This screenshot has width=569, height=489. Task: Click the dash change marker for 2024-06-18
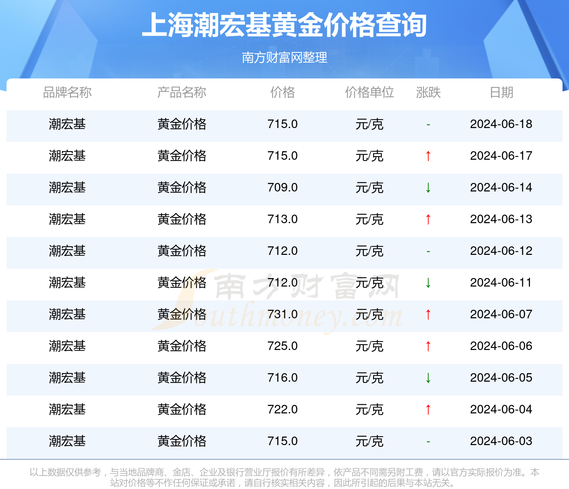(428, 124)
